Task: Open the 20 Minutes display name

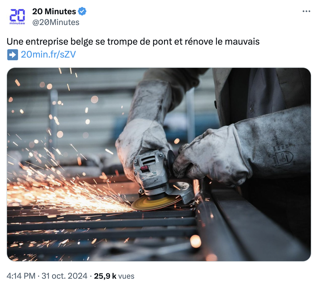Action: 54,11
